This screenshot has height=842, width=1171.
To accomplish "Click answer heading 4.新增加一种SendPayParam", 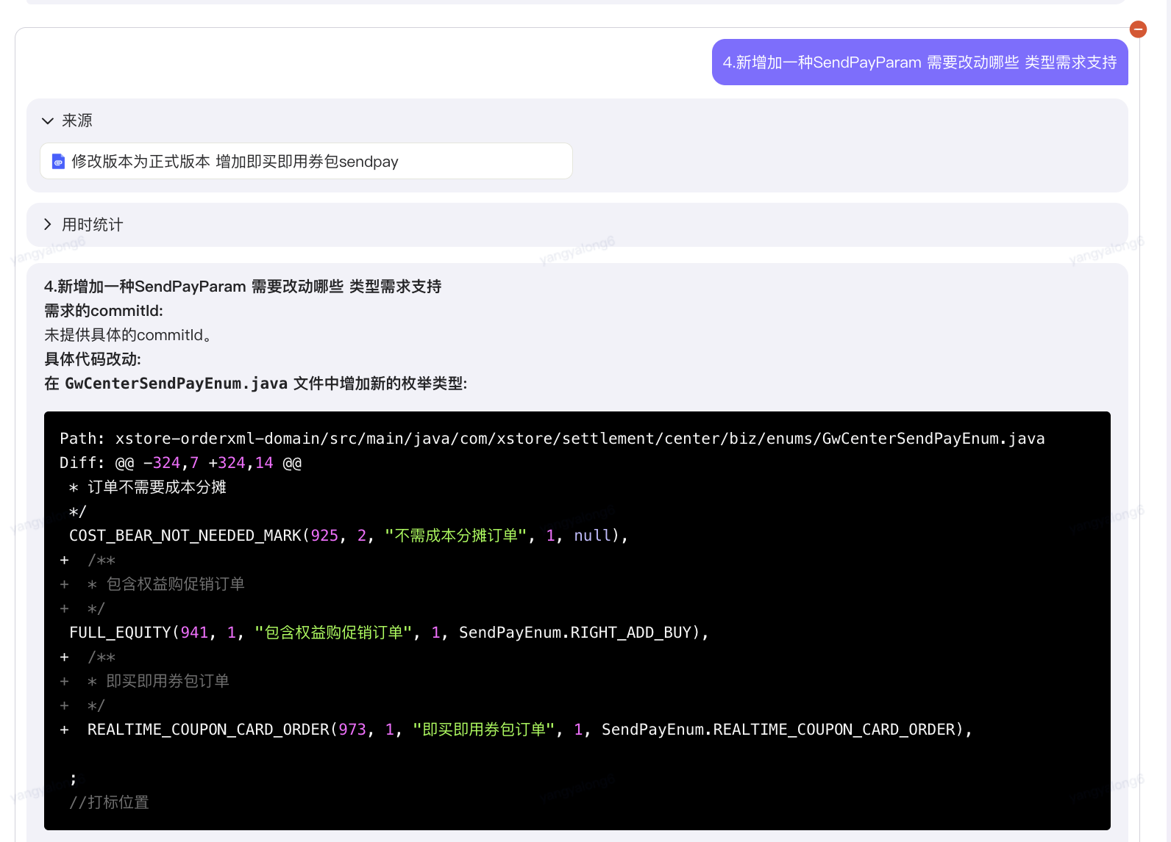I will pyautogui.click(x=243, y=287).
